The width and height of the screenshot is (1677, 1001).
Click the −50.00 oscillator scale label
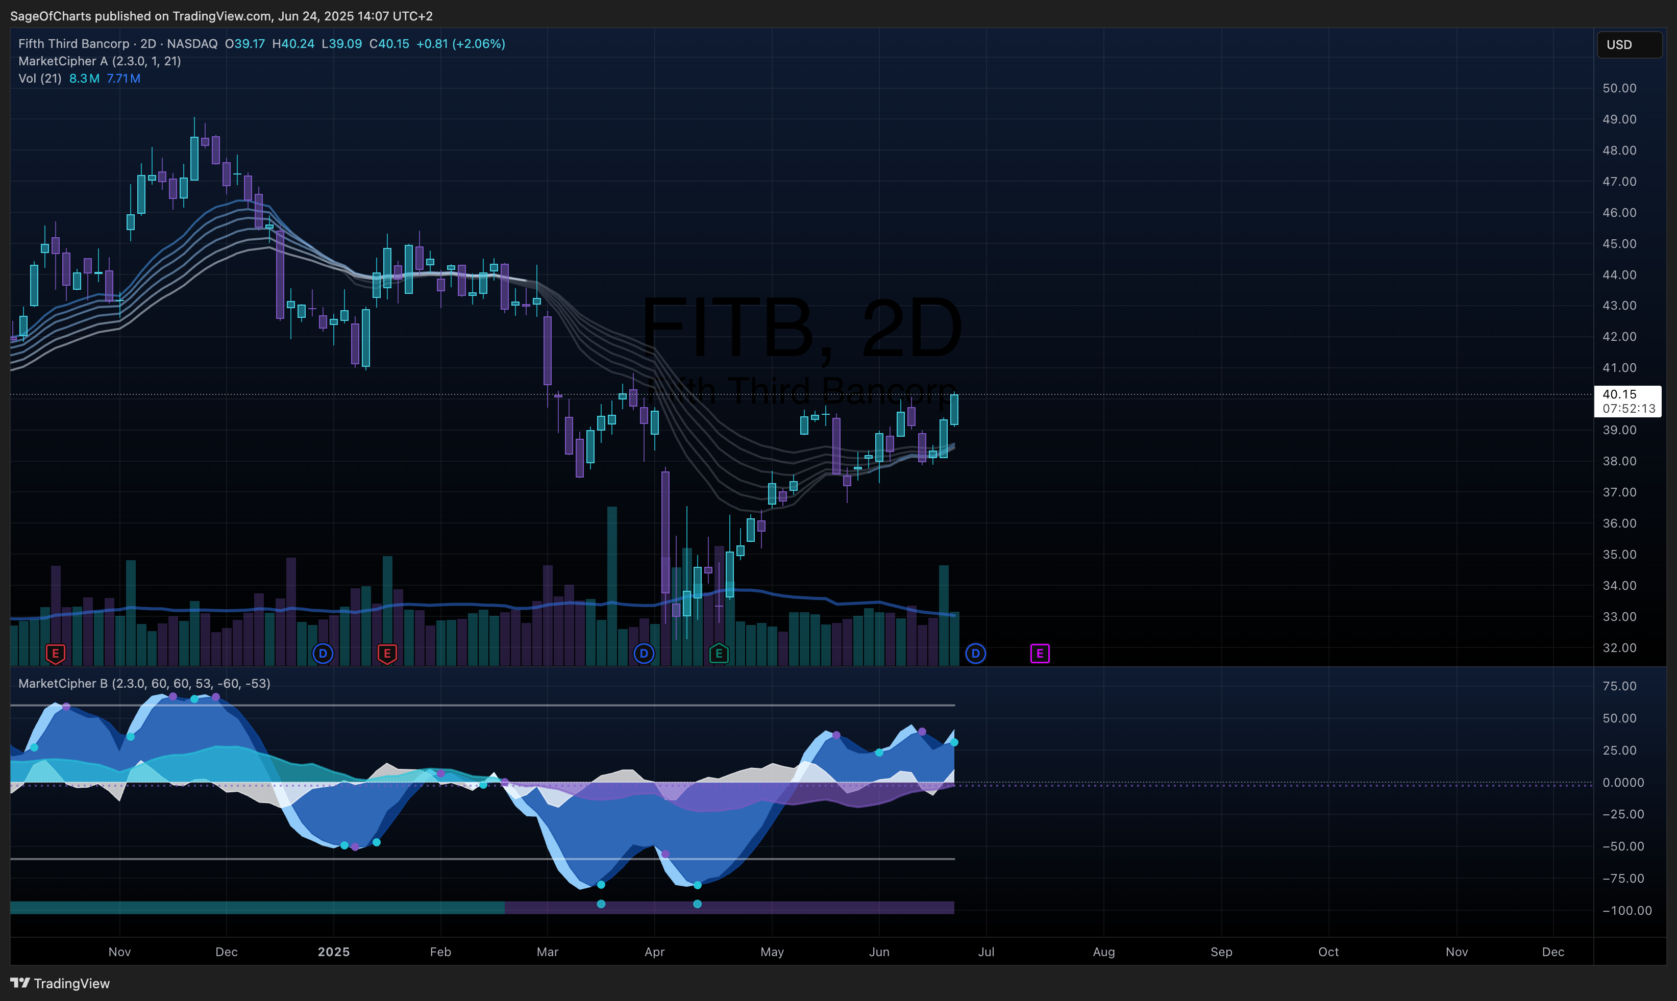[x=1623, y=846]
